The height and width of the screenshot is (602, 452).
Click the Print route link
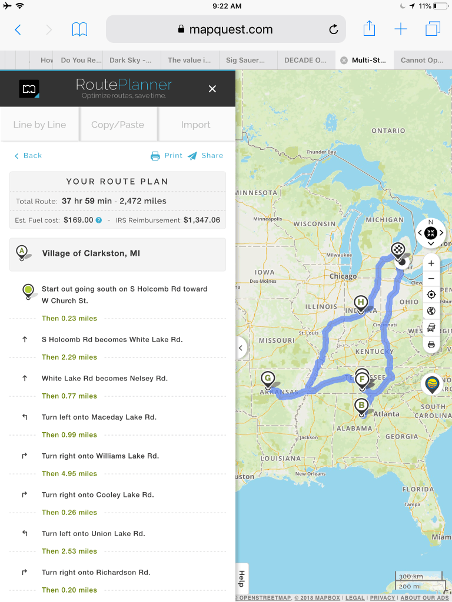coord(167,155)
